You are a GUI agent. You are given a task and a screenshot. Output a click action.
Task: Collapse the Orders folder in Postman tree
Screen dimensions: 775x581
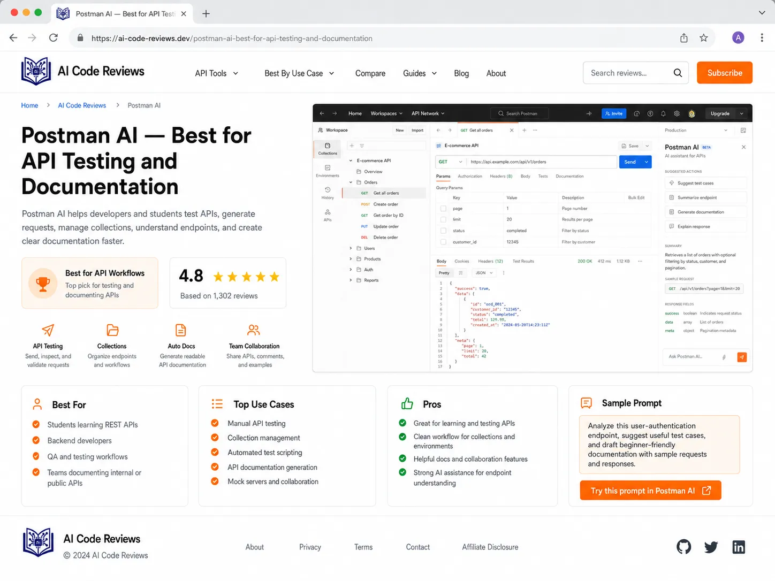click(x=351, y=182)
